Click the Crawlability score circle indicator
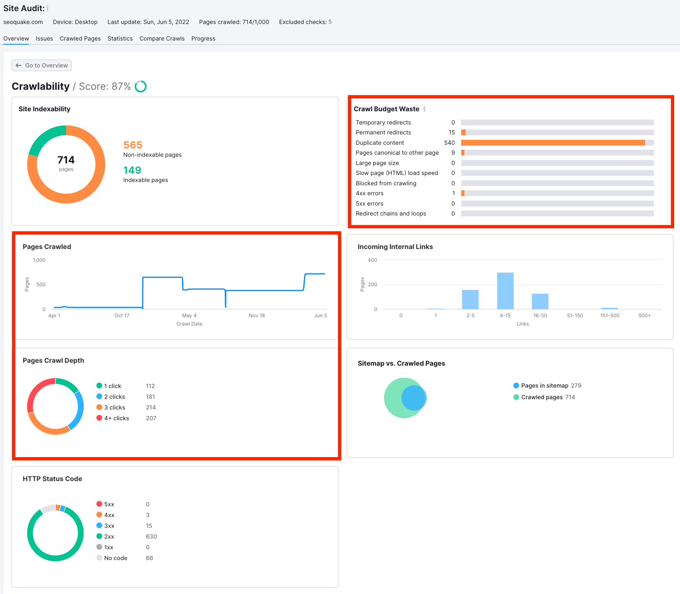The image size is (680, 594). 141,86
